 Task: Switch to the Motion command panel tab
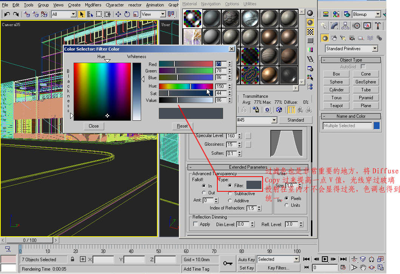tap(356, 26)
